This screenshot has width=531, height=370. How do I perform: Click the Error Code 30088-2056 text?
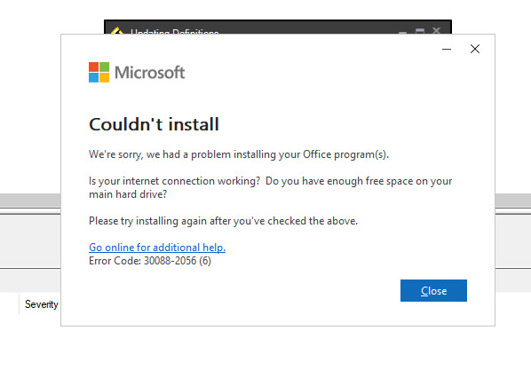pyautogui.click(x=150, y=261)
